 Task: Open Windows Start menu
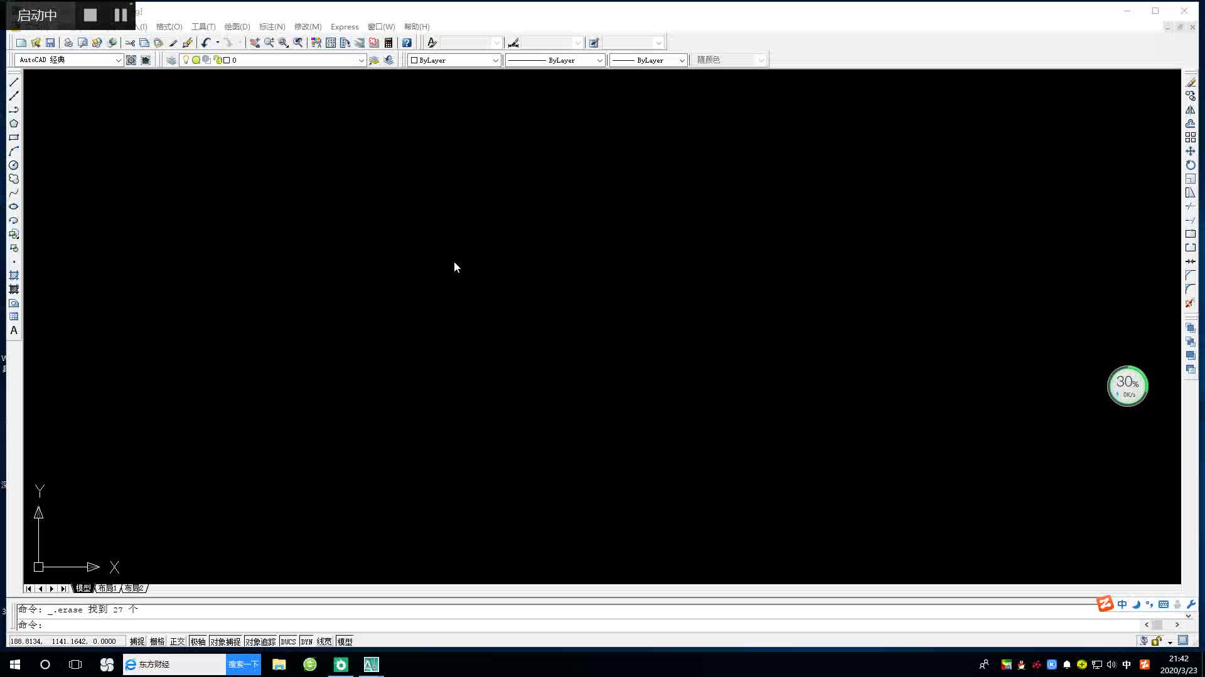(x=15, y=664)
